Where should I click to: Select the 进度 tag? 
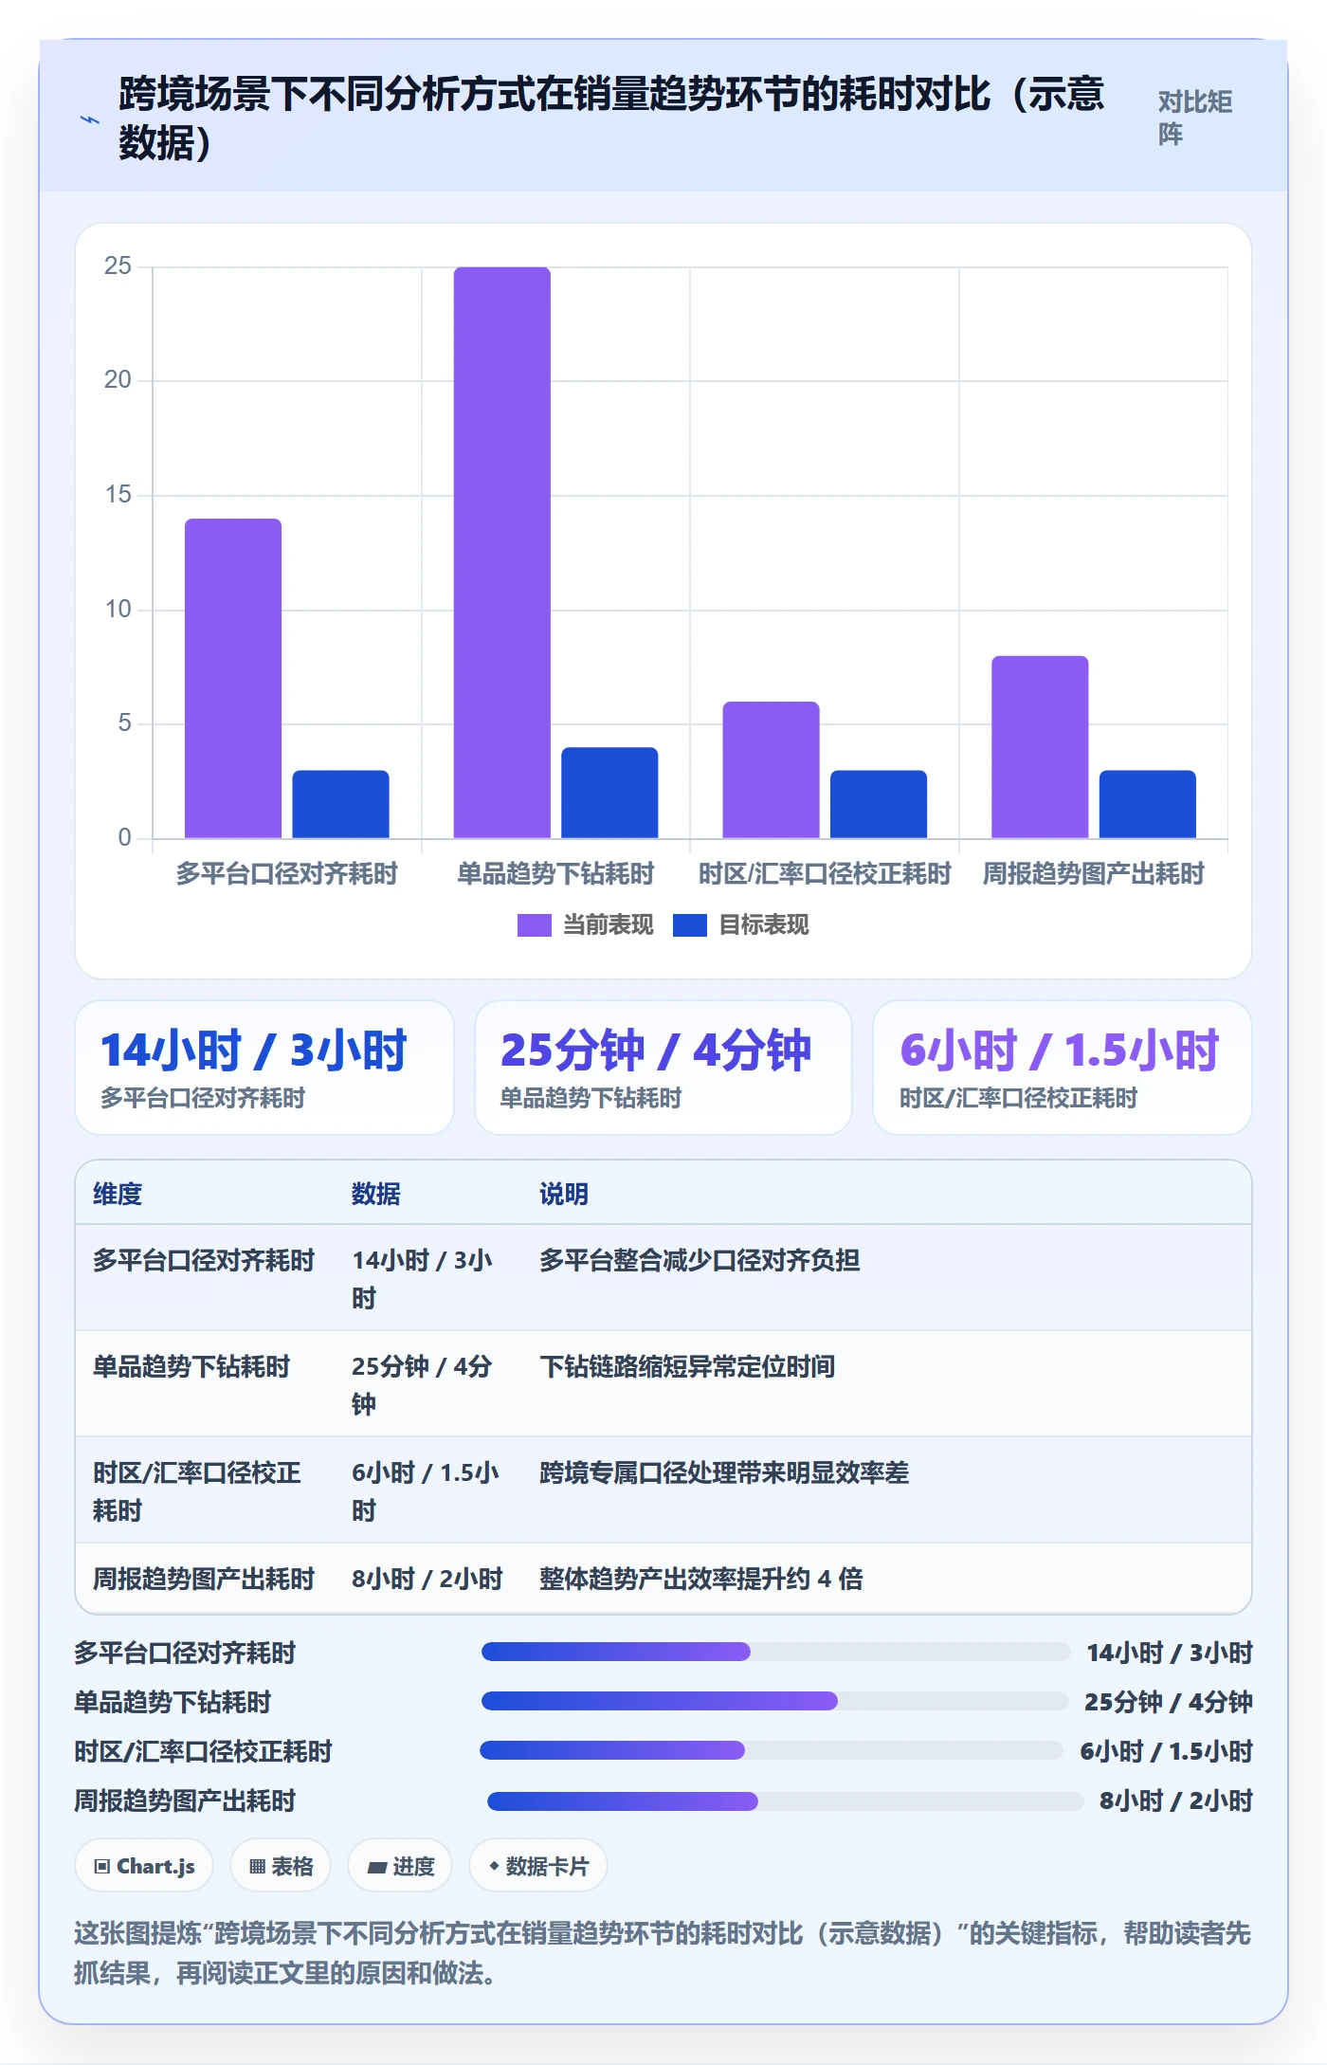pos(400,1866)
